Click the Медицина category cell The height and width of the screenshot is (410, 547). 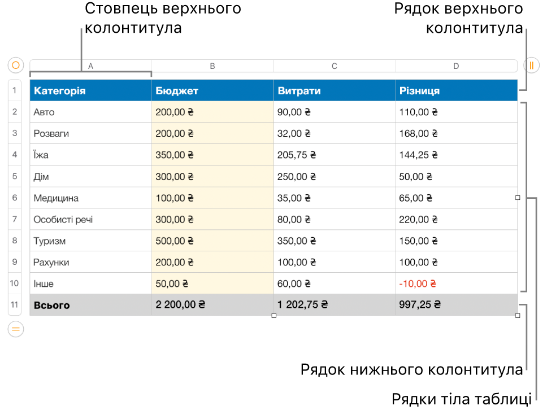91,198
